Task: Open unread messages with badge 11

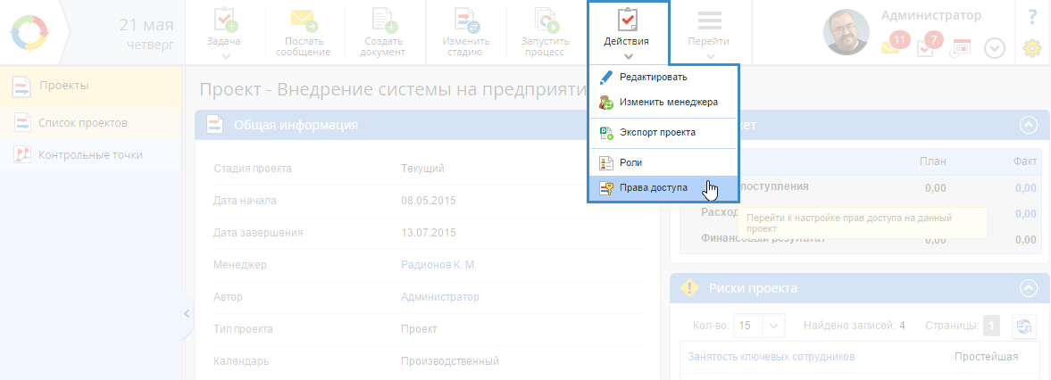Action: pos(894,45)
